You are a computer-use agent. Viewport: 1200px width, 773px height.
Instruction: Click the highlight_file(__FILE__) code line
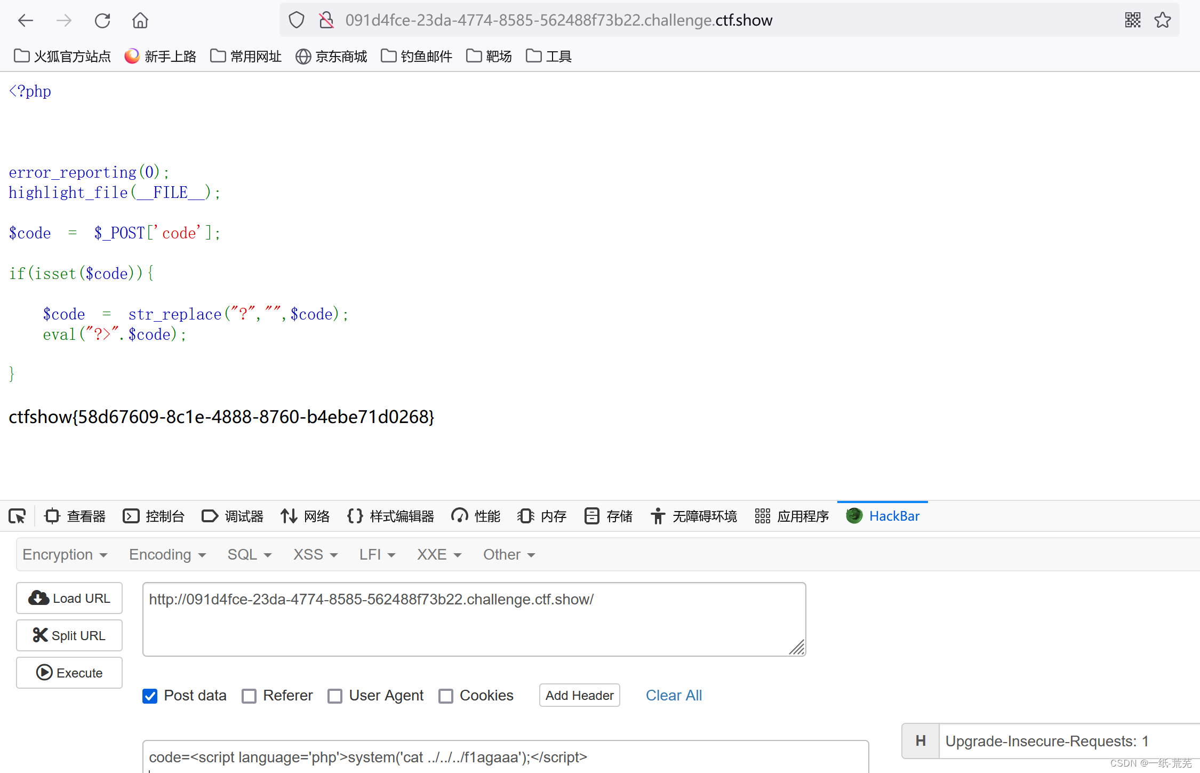pos(115,193)
